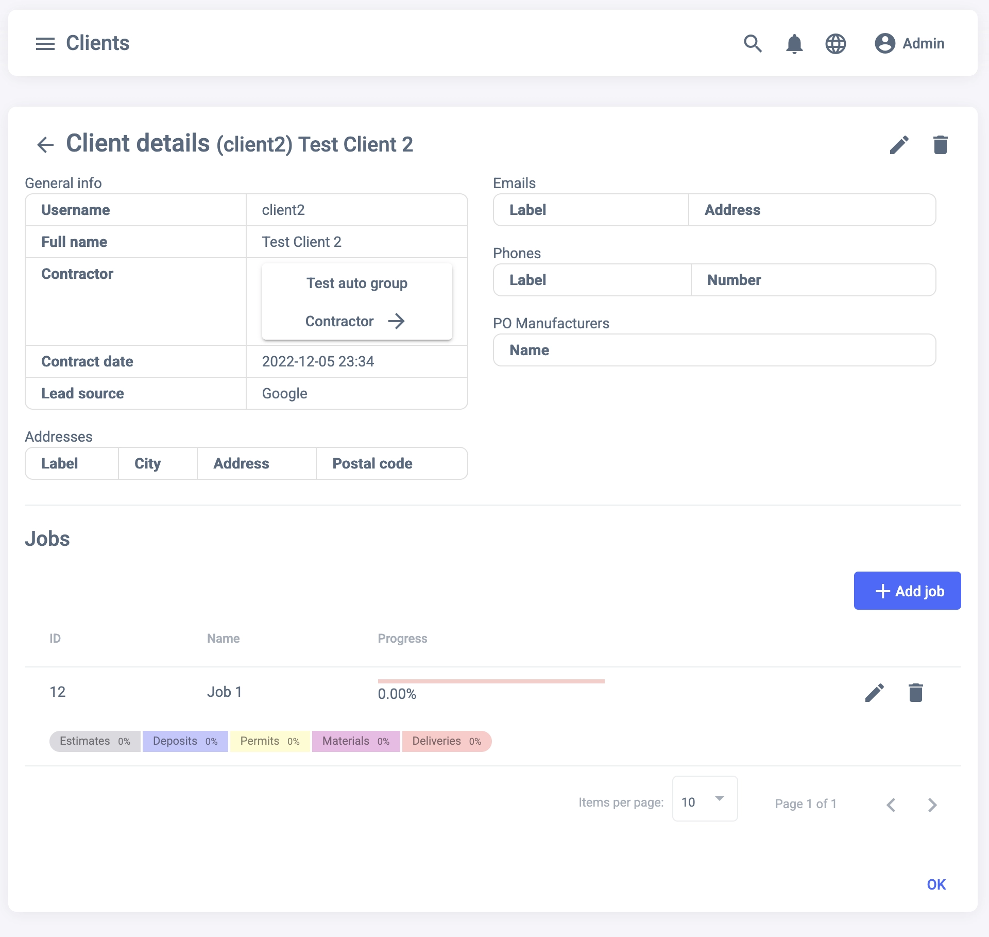989x937 pixels.
Task: Go to next jobs page
Action: point(932,805)
